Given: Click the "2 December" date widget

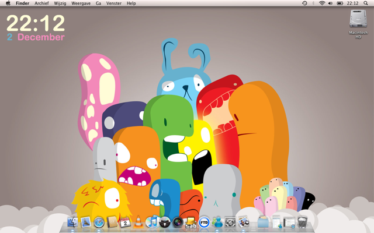Looking at the screenshot, I should pos(36,37).
